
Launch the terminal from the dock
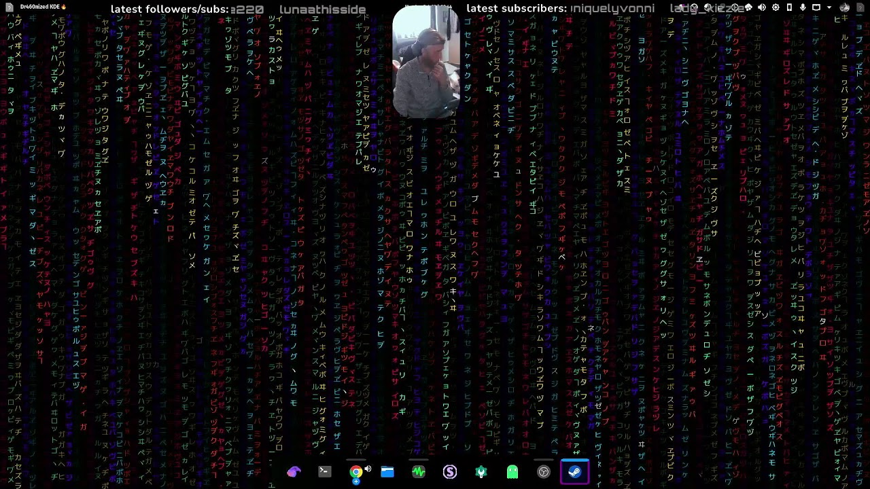pyautogui.click(x=324, y=472)
